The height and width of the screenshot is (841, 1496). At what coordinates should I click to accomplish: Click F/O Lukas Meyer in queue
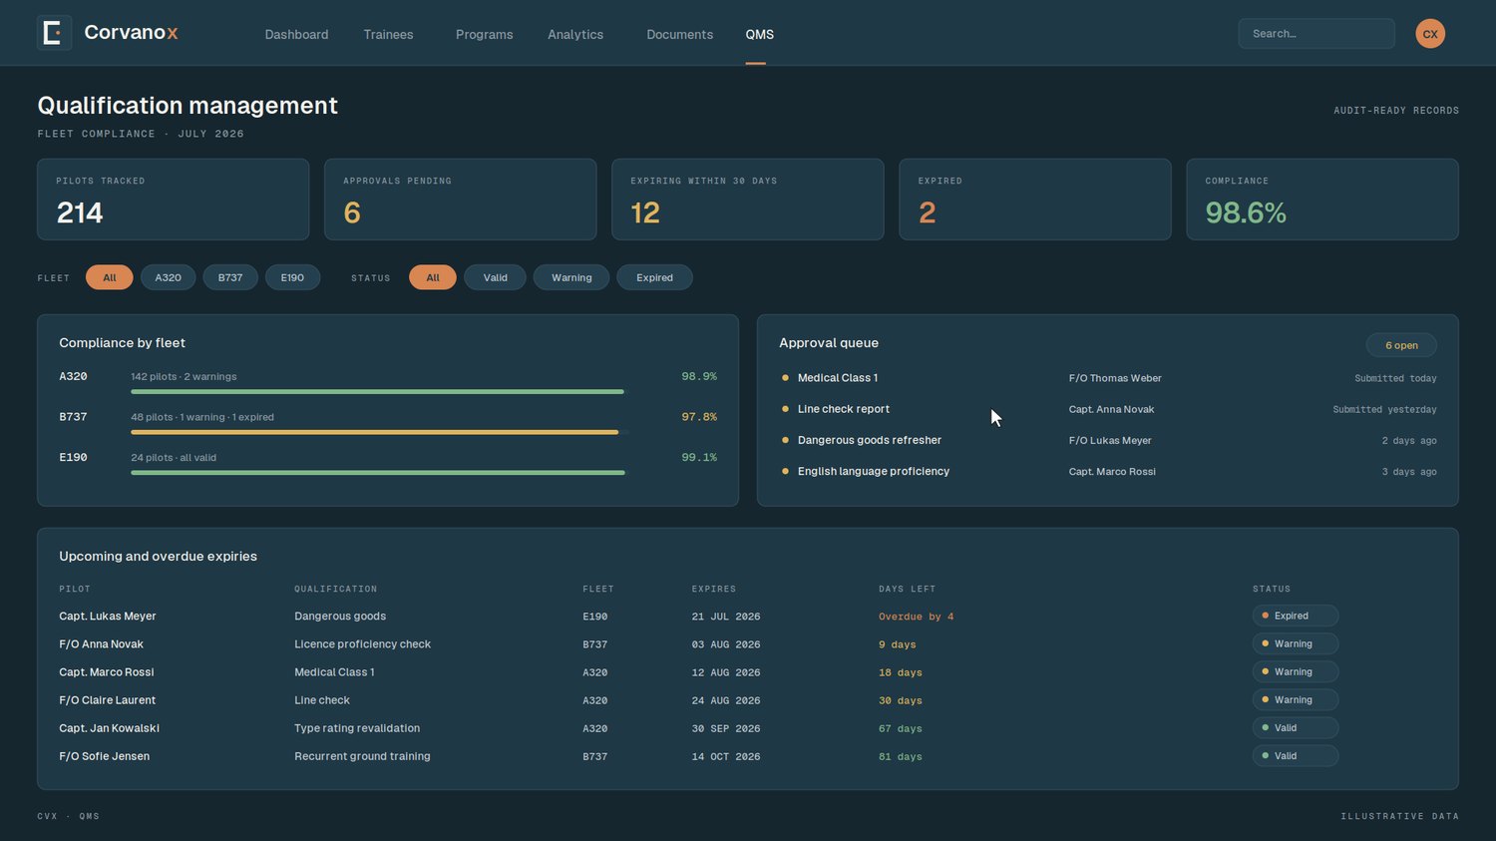(1110, 440)
